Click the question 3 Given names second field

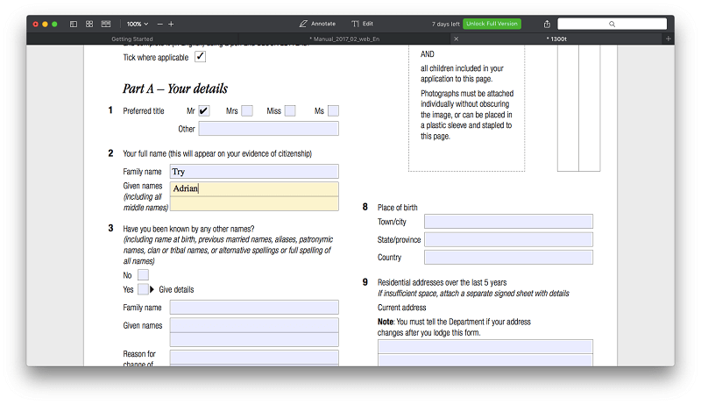coord(254,340)
